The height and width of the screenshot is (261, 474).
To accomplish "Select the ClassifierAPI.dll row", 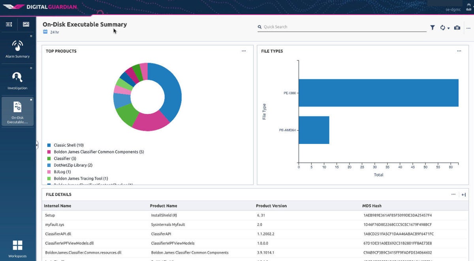I will (x=254, y=234).
